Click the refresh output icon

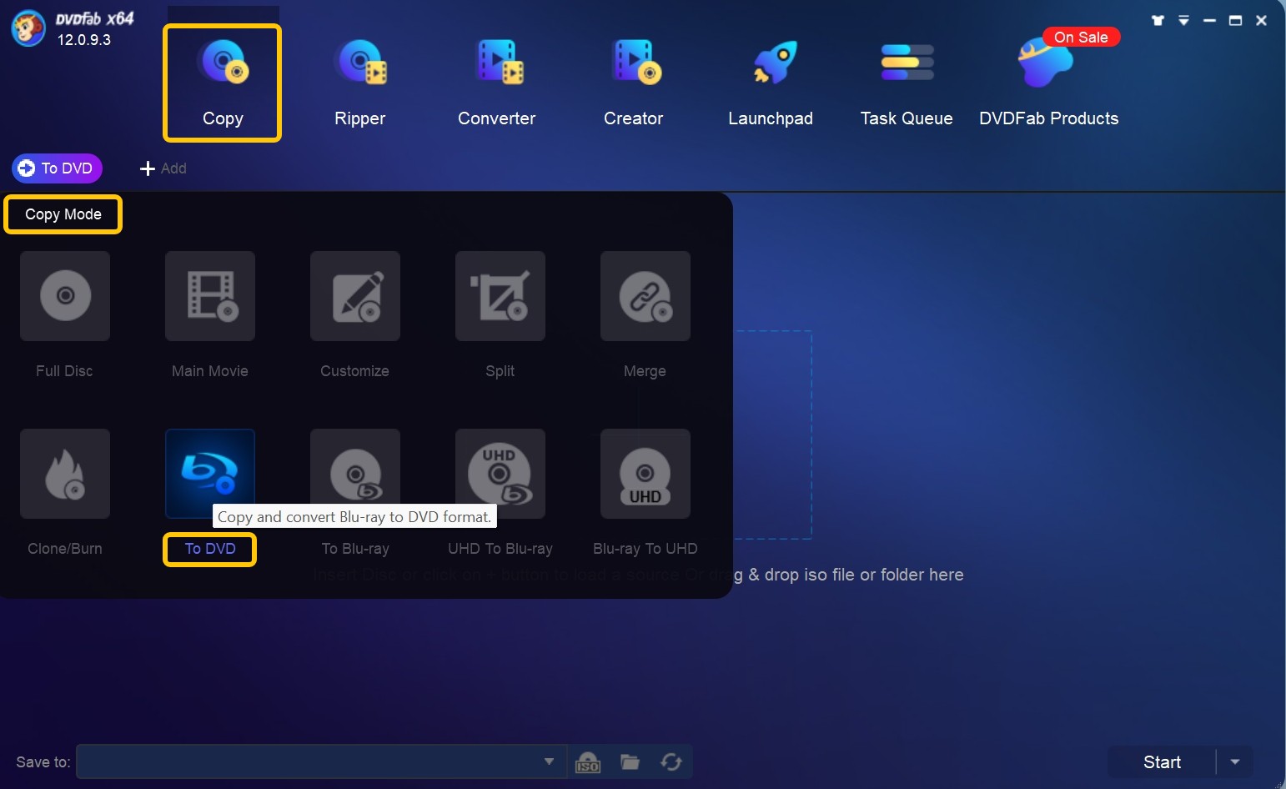(671, 761)
